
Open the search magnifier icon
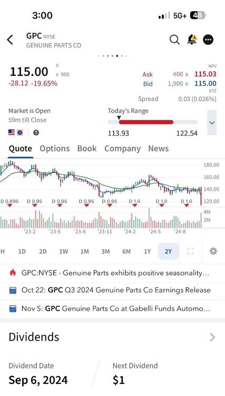[x=174, y=40]
